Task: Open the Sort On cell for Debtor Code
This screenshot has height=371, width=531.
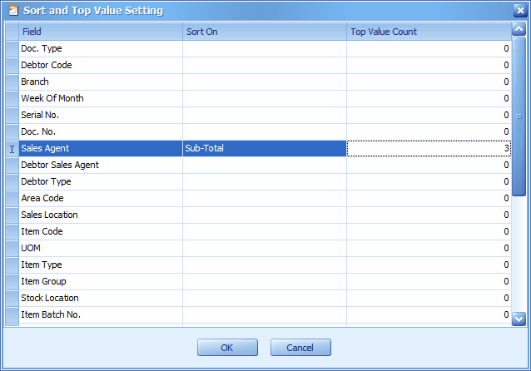Action: pyautogui.click(x=265, y=65)
